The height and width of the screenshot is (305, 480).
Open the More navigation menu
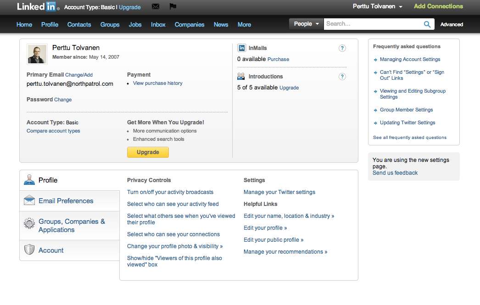244,24
